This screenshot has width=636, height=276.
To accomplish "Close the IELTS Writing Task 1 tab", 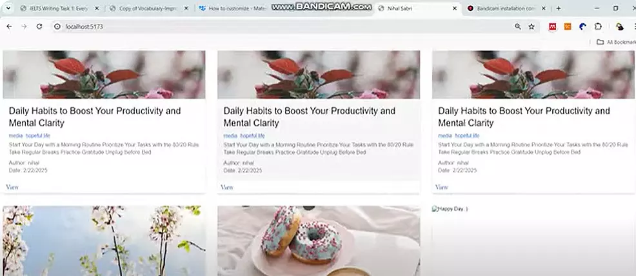I will click(97, 8).
